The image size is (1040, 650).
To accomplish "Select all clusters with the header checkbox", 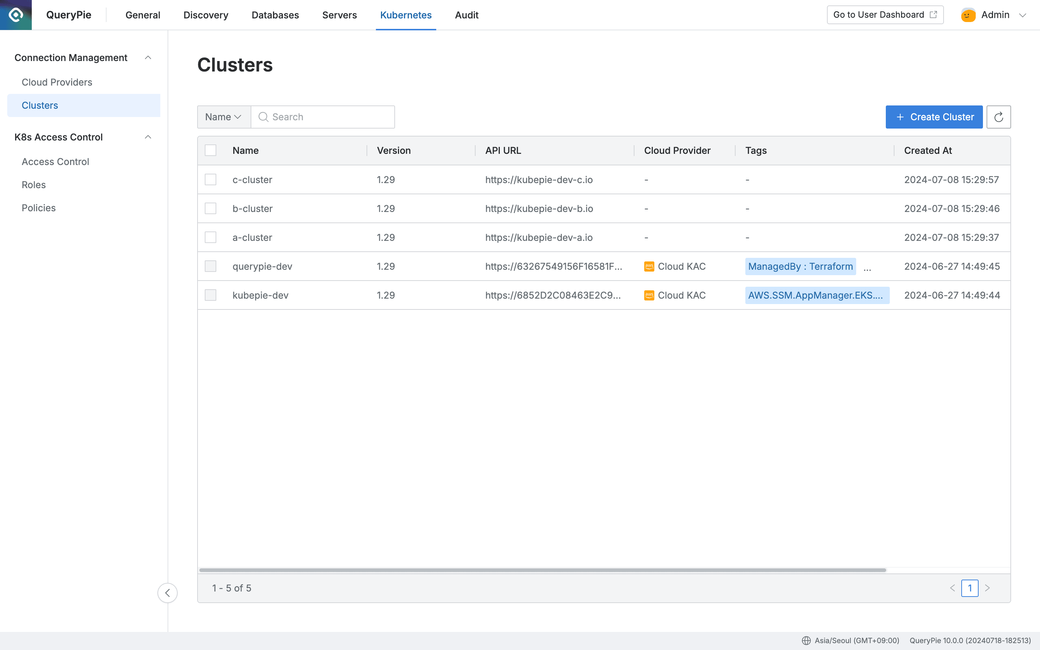I will click(210, 150).
